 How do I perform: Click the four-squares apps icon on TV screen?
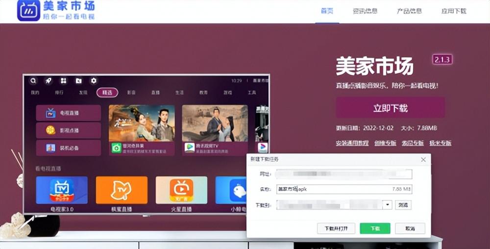tap(63, 81)
